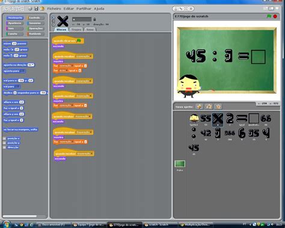285x228 pixels.
Task: Click the save project disk icon
Action: point(36,8)
